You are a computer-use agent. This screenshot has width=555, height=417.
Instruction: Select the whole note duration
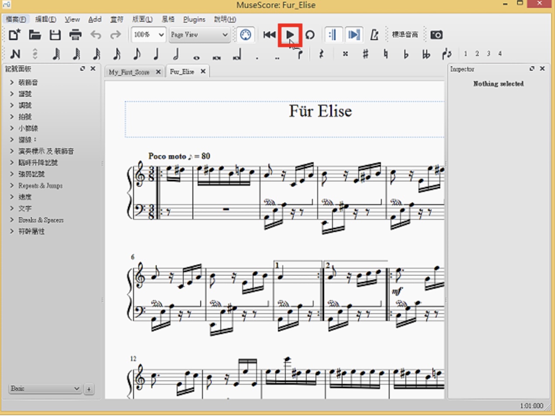[x=196, y=57]
